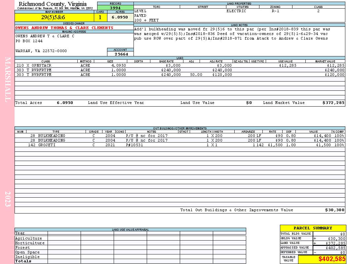Select the Land Market Value total $372,285
This screenshot has width=347, height=264.
(x=333, y=103)
